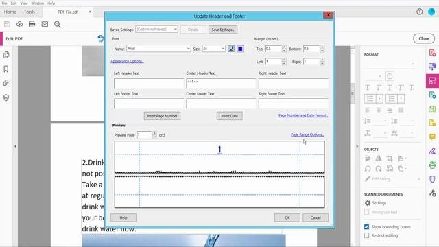Image resolution: width=439 pixels, height=247 pixels.
Task: Click the blue account avatar icon
Action: 431,12
